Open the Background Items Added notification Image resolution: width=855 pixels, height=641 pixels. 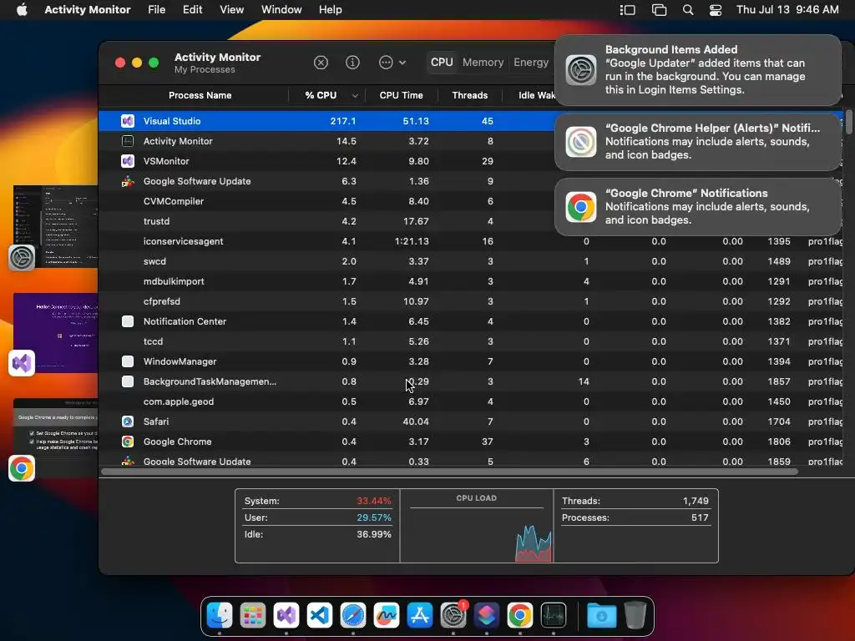[x=698, y=70]
